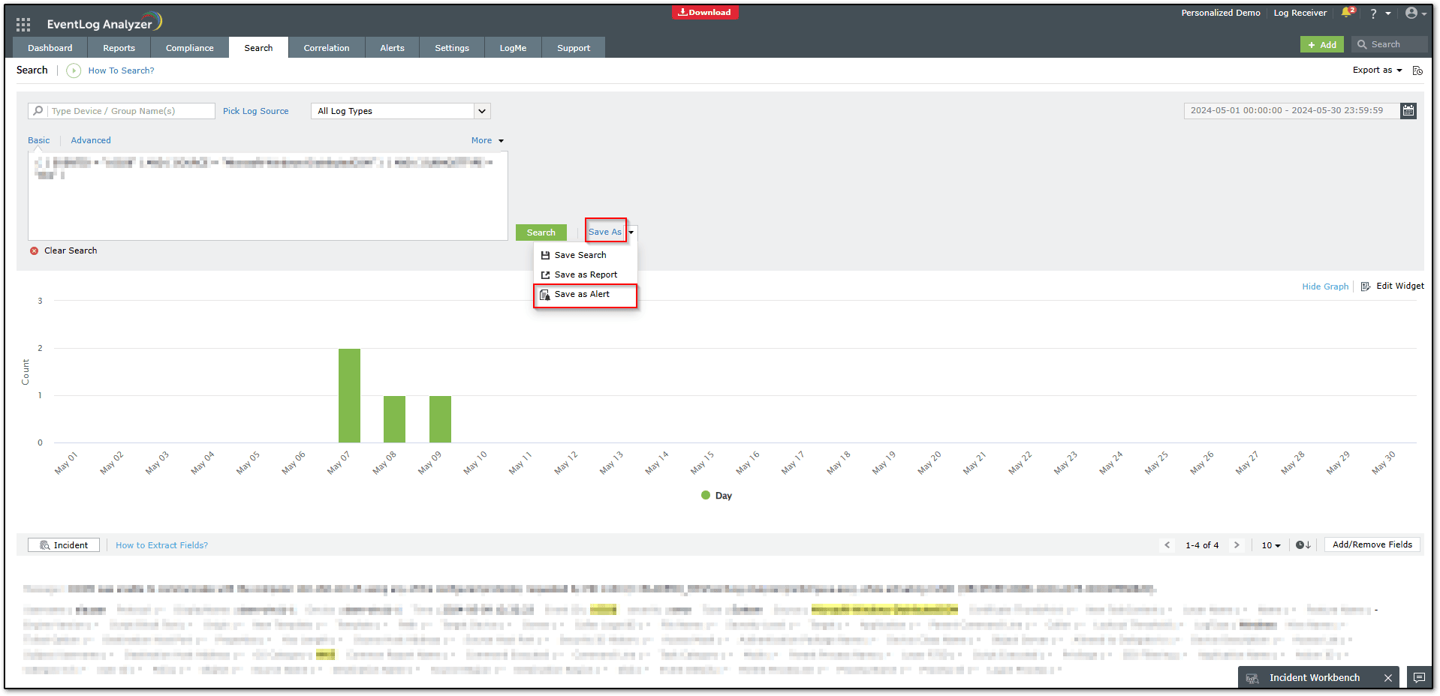Open the Pick Log Source link
This screenshot has width=1440, height=696.
[255, 111]
